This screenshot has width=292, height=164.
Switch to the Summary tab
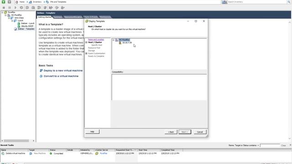(x=58, y=17)
